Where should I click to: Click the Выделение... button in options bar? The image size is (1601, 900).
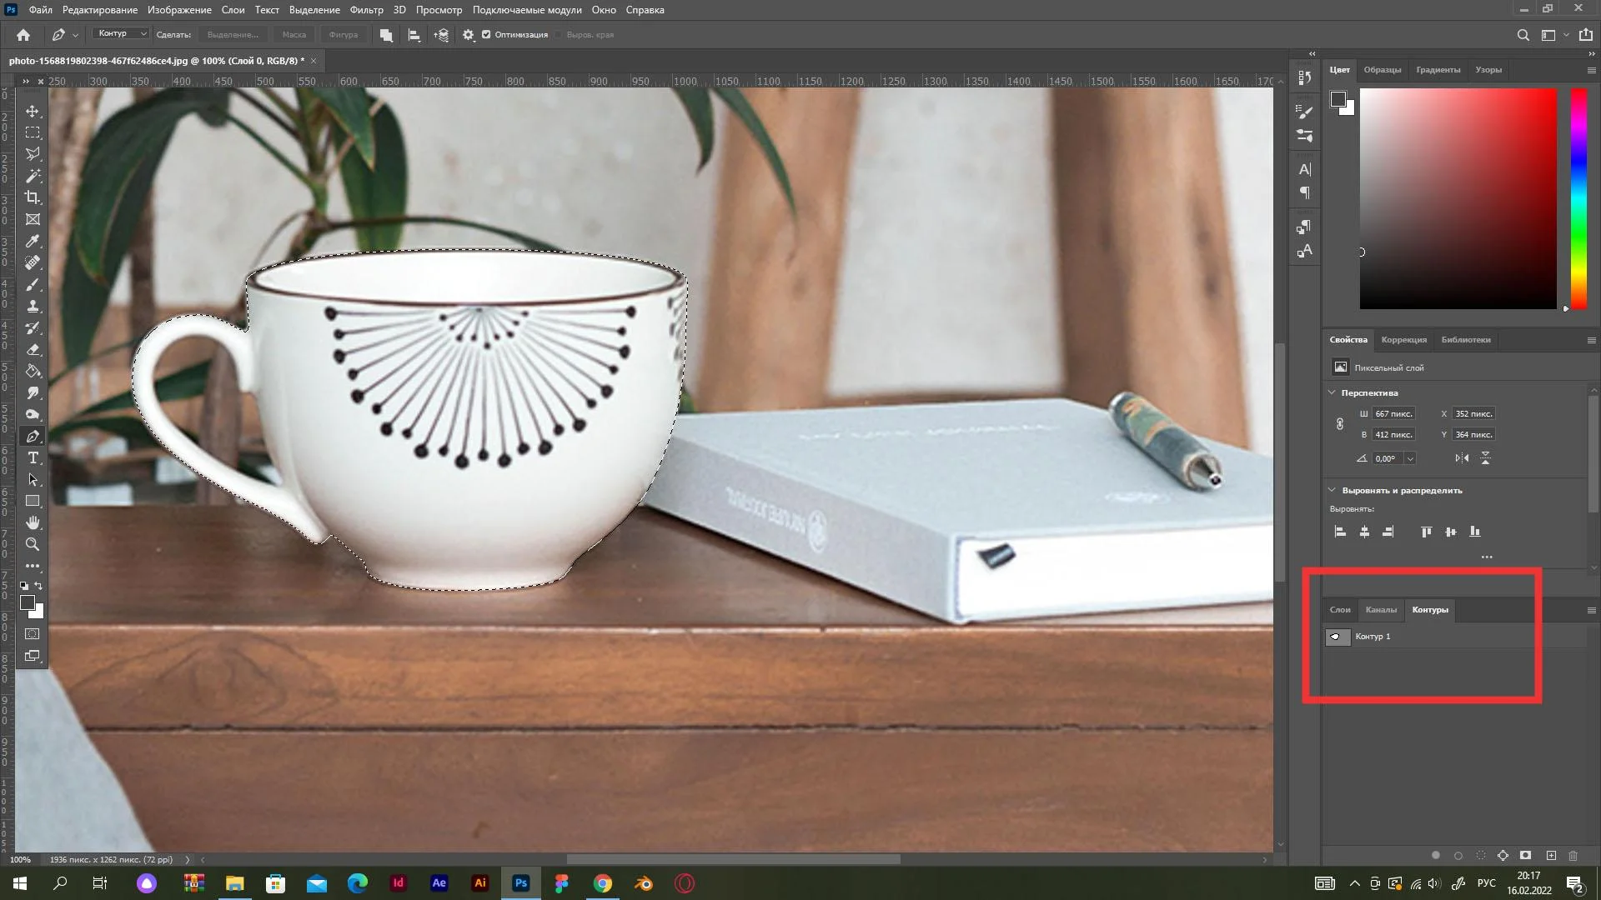coord(233,35)
